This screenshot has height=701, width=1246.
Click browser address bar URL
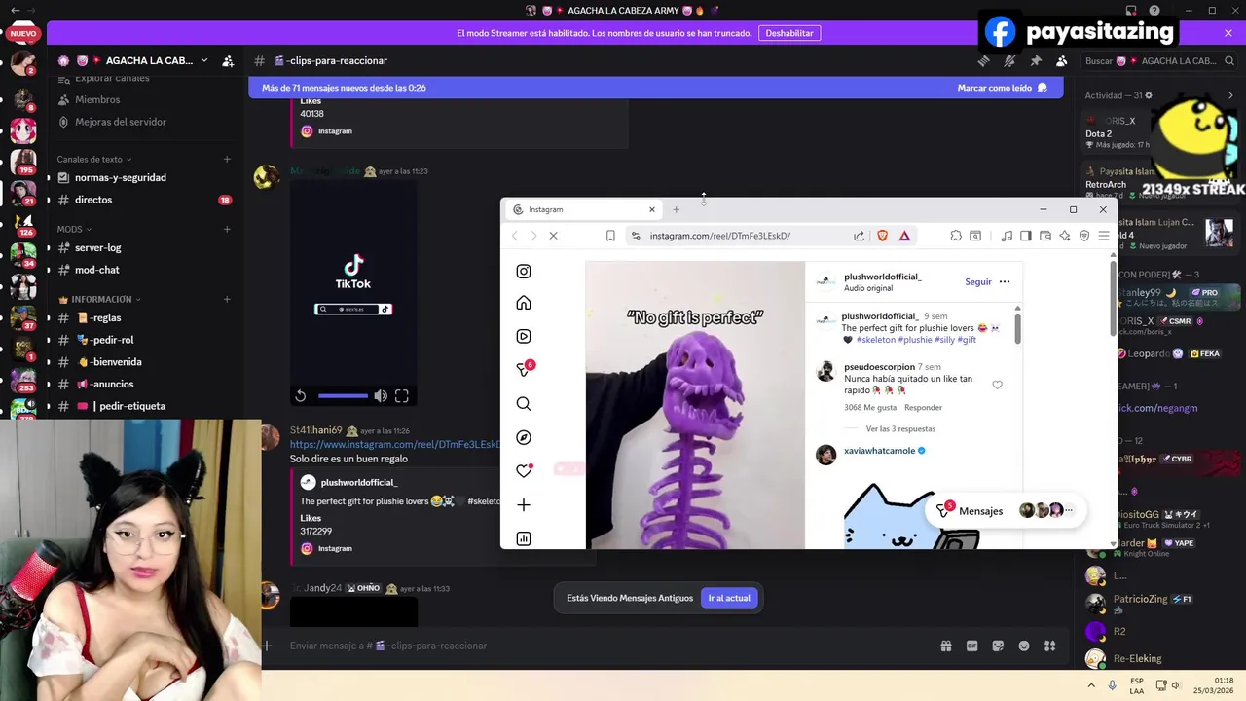pos(720,236)
